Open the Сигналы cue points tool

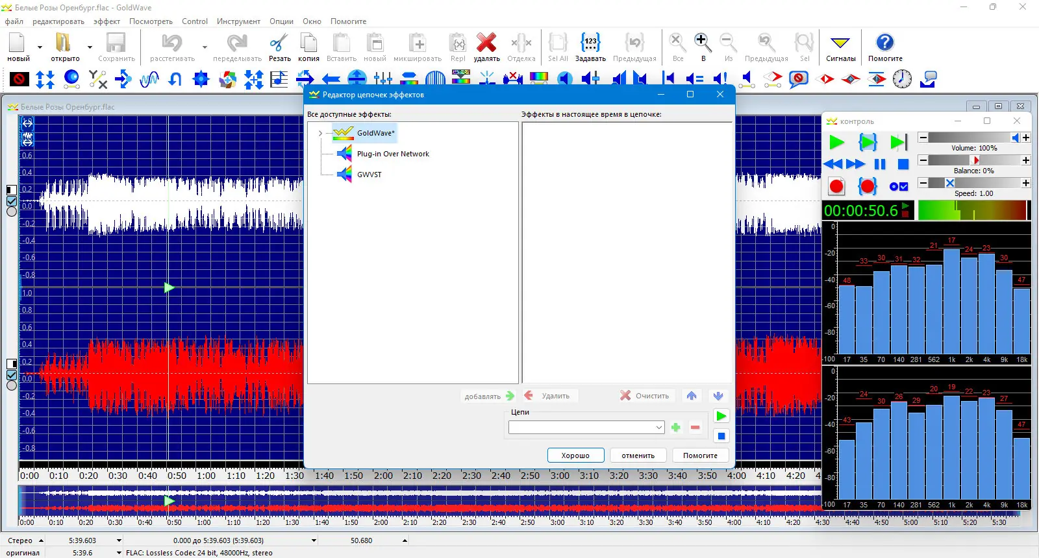coord(840,47)
